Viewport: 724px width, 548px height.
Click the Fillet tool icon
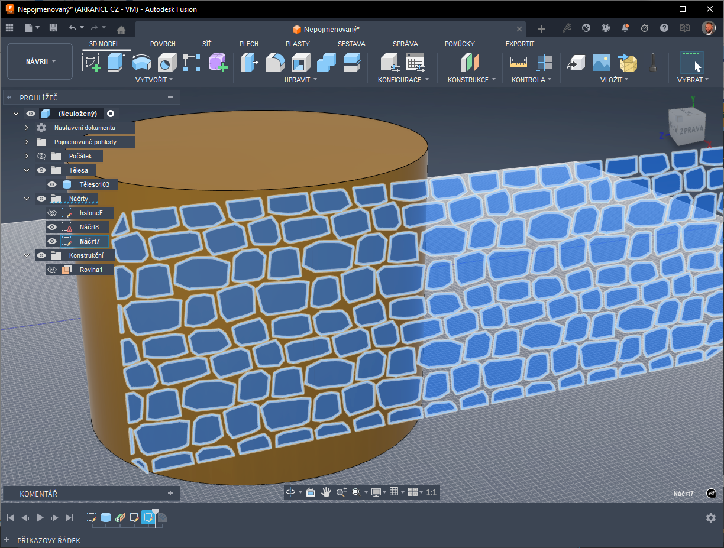(275, 62)
